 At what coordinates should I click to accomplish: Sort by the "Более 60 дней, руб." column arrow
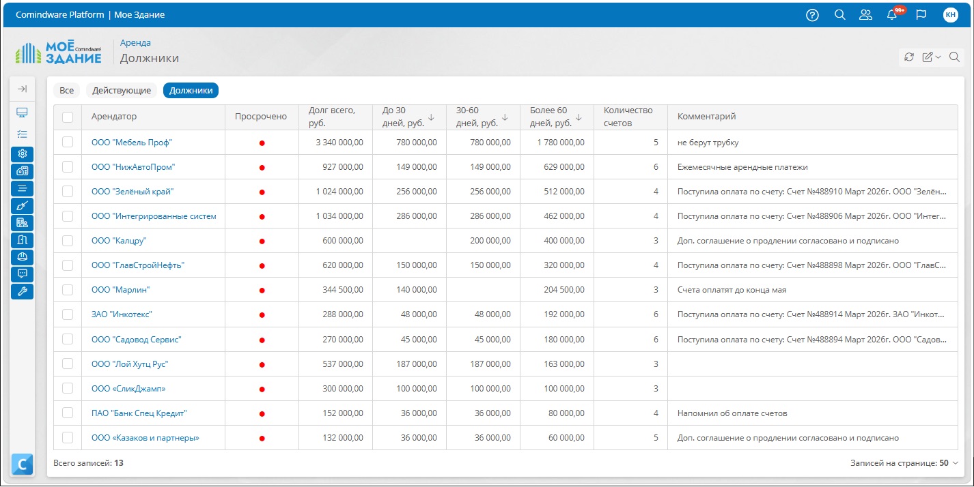click(579, 117)
